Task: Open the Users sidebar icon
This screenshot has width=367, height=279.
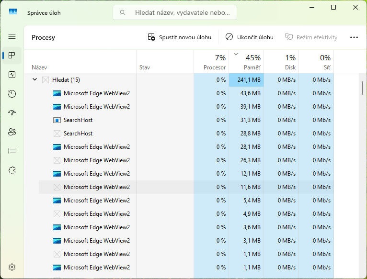Action: [x=12, y=132]
